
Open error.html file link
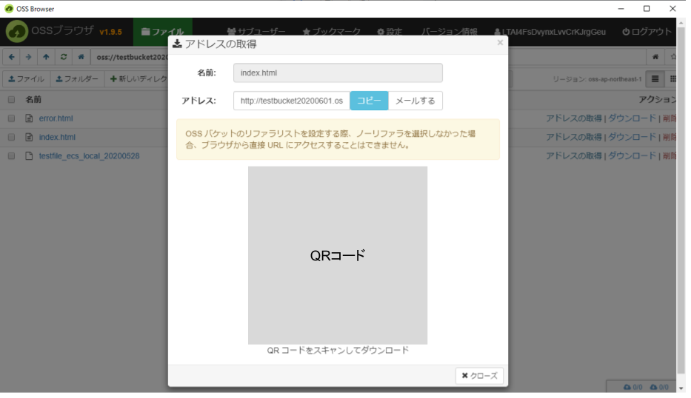(56, 118)
